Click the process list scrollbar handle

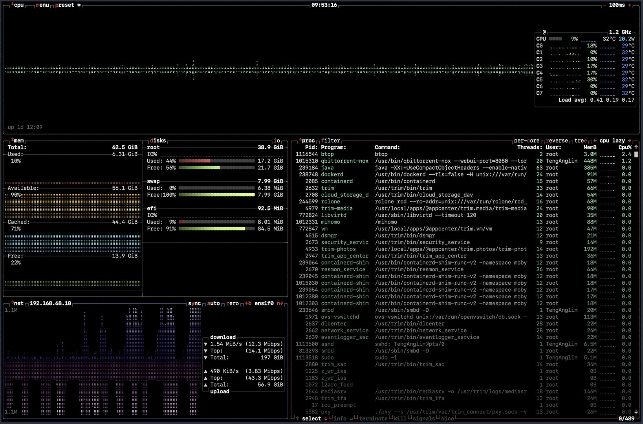636,154
